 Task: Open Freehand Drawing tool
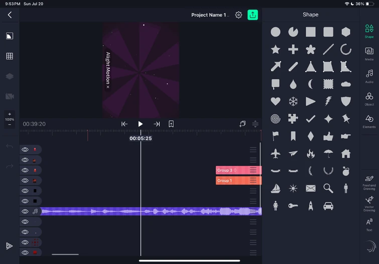click(369, 182)
